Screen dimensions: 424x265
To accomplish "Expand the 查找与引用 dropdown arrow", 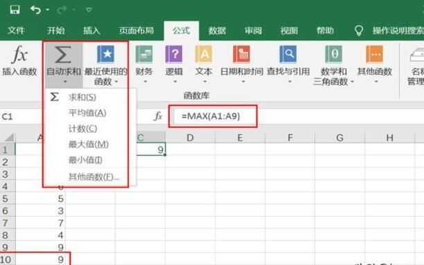I will point(290,82).
